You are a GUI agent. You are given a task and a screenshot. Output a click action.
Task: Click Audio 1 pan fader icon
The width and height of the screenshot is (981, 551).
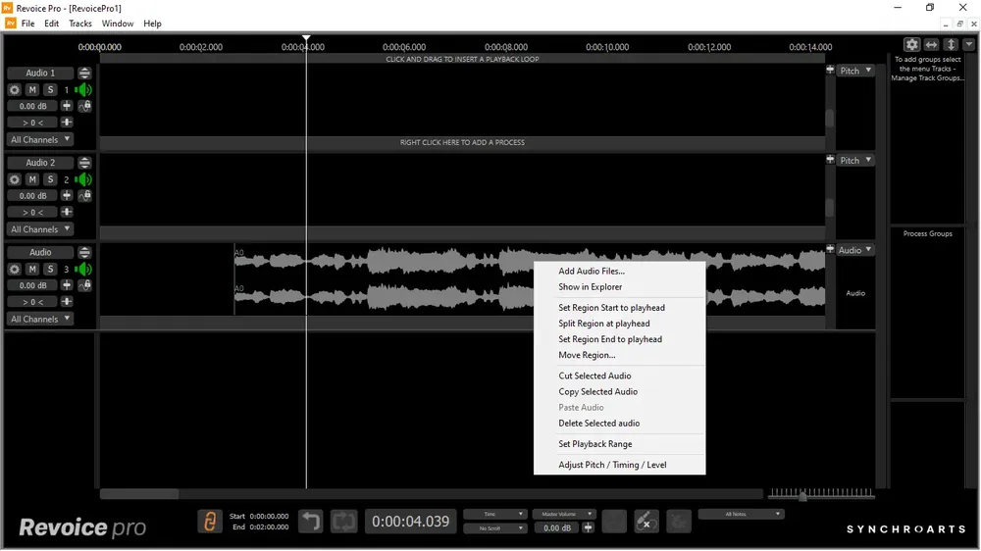[67, 123]
